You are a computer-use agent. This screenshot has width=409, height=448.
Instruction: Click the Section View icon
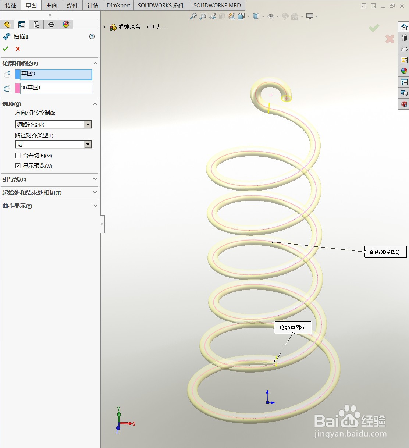(x=222, y=16)
